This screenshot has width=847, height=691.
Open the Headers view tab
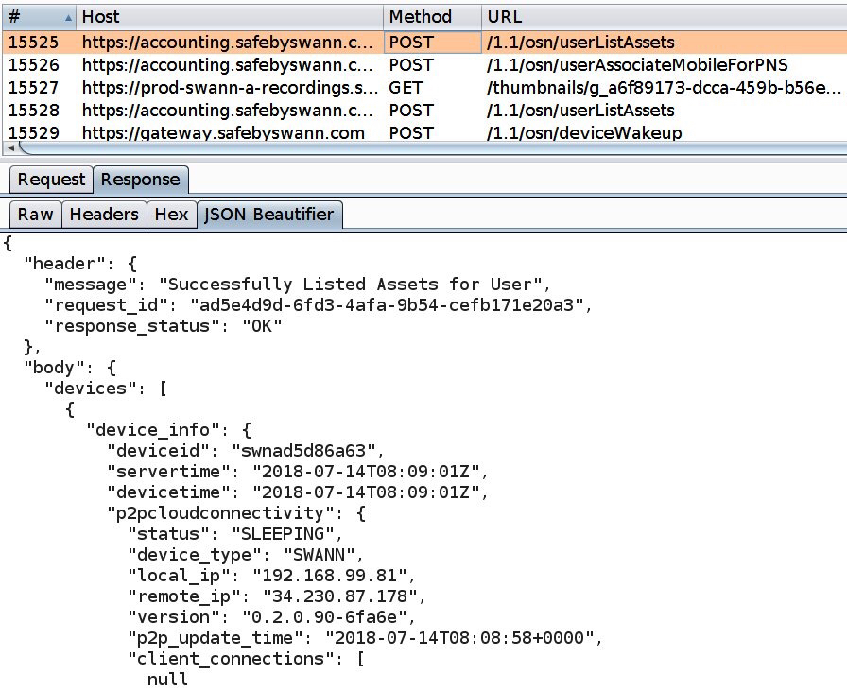pyautogui.click(x=104, y=215)
